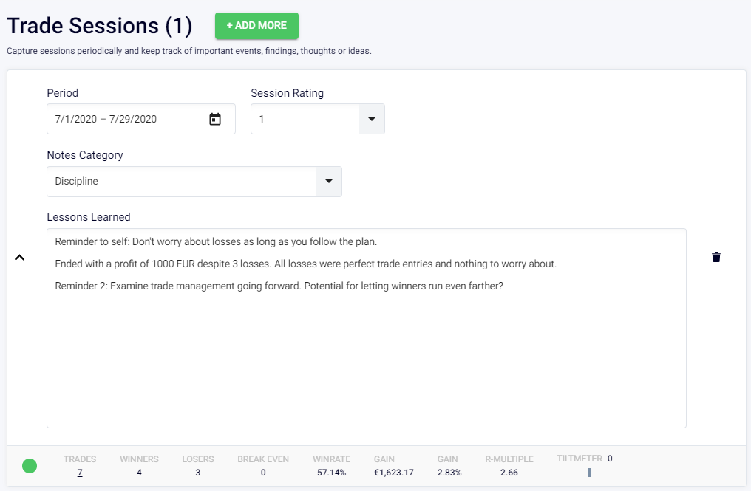751x491 pixels.
Task: Click the Notes Category label
Action: 85,155
